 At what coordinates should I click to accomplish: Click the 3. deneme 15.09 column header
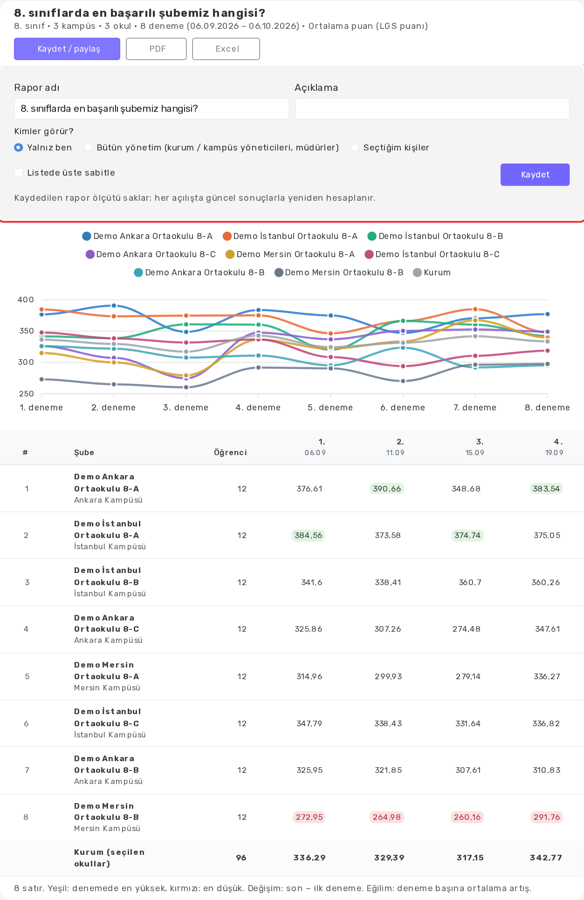tap(475, 447)
